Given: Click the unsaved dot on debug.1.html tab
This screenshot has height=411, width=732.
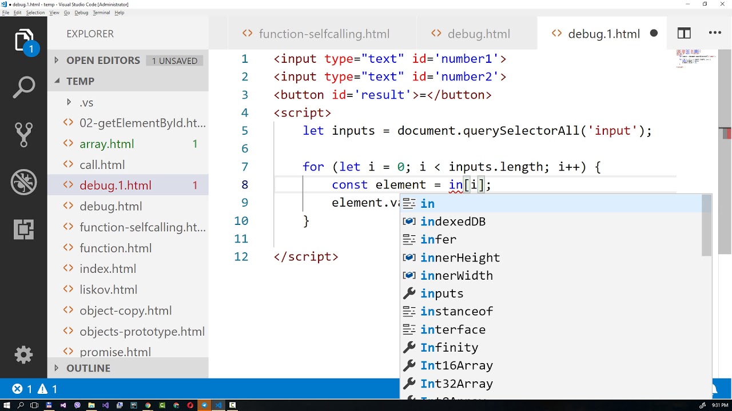Looking at the screenshot, I should point(654,34).
